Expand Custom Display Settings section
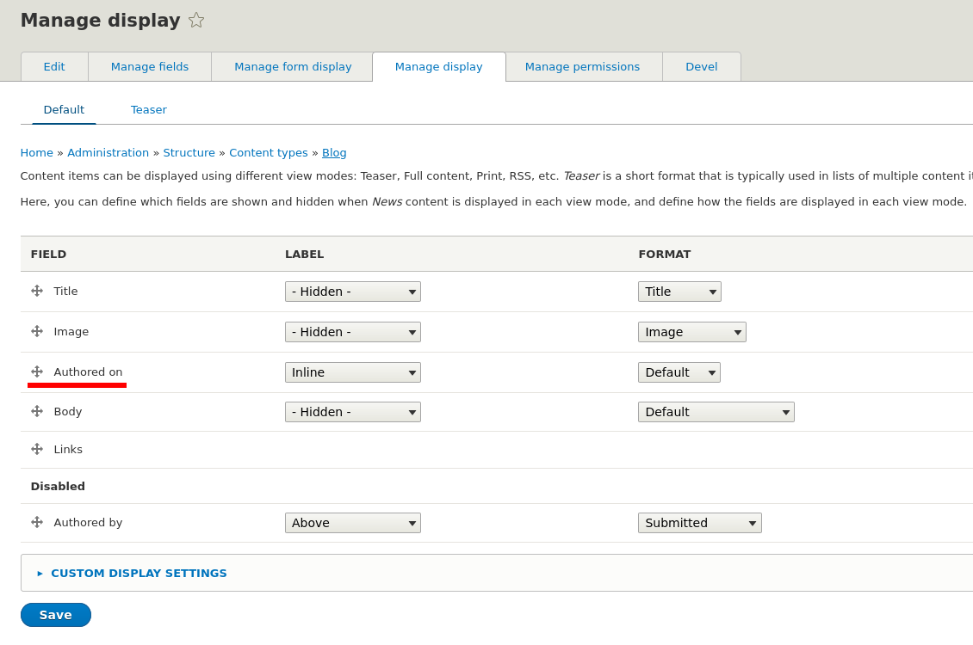 click(x=139, y=573)
